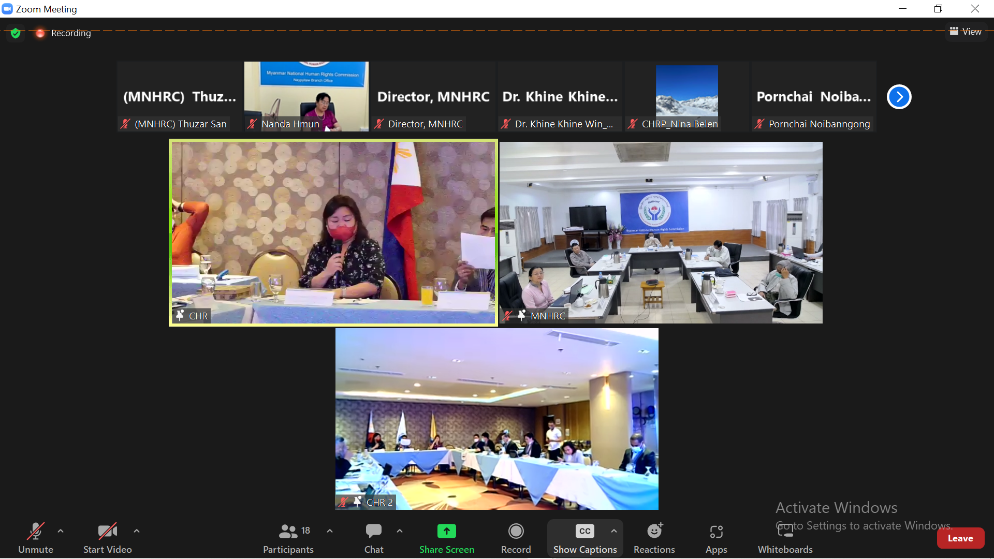Expand the Participants options arrow
The image size is (994, 559).
click(330, 531)
